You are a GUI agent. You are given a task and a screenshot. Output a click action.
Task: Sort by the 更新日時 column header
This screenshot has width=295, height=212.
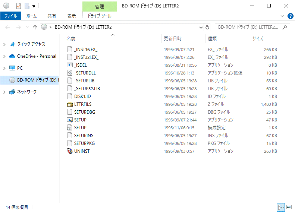[183, 38]
